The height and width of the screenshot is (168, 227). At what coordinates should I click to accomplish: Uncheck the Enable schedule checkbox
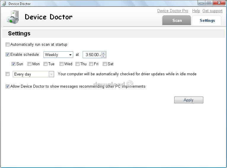[x=7, y=55]
